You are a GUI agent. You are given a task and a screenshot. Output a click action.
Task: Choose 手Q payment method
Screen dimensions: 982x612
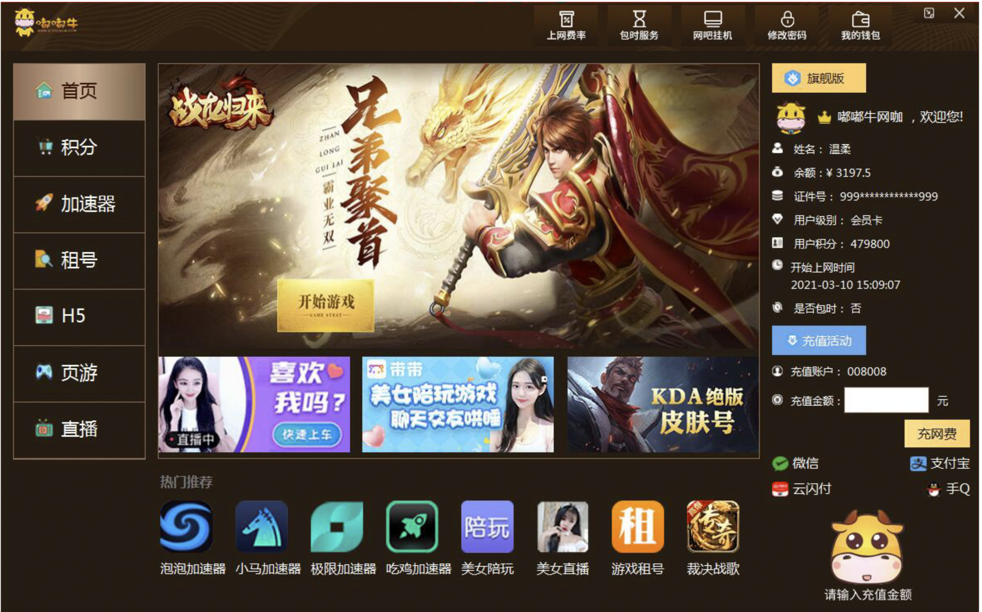point(948,489)
